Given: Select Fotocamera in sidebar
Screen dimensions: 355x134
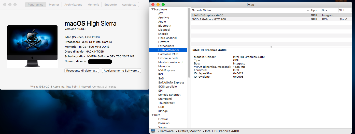Looking at the screenshot, I should click(166, 46).
